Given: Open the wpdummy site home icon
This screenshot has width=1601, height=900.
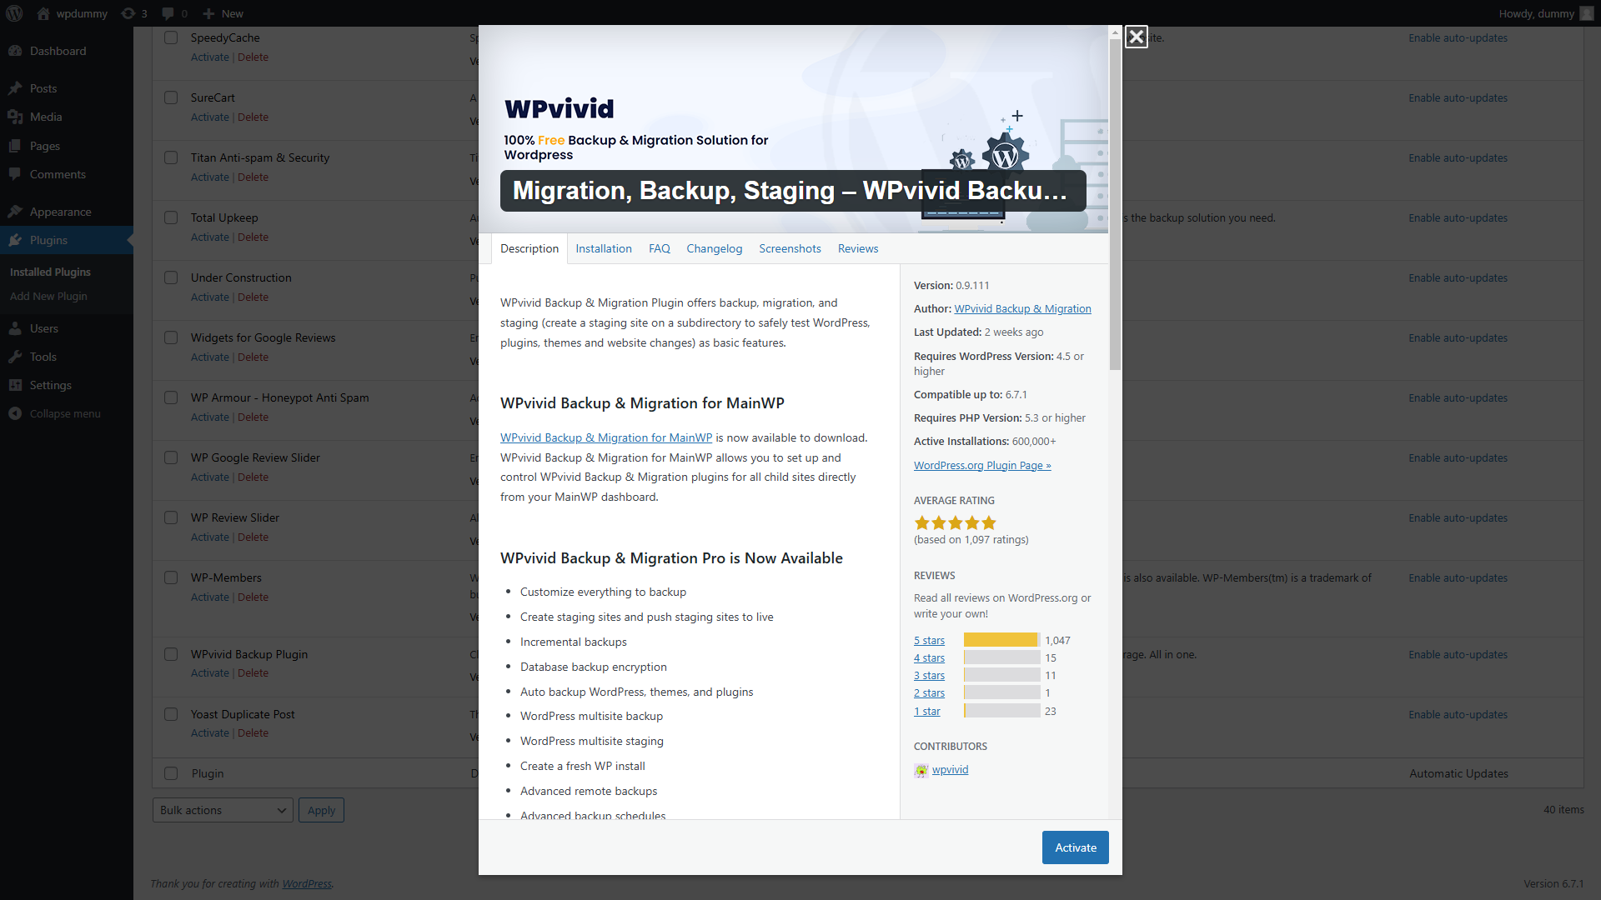Looking at the screenshot, I should pos(43,13).
